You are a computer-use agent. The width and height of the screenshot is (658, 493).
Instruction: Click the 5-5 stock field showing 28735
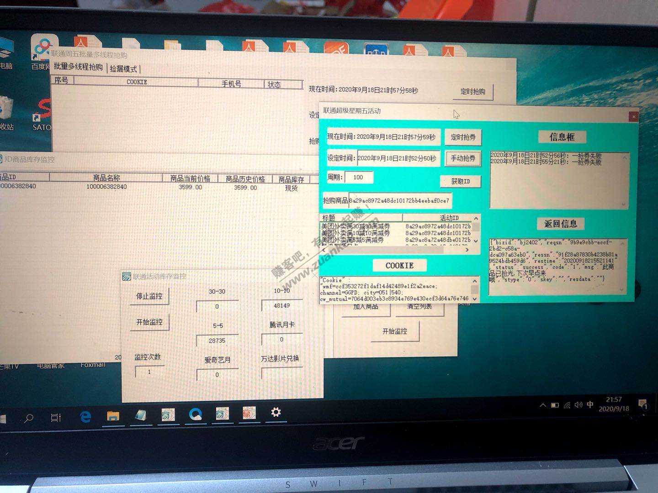click(217, 341)
